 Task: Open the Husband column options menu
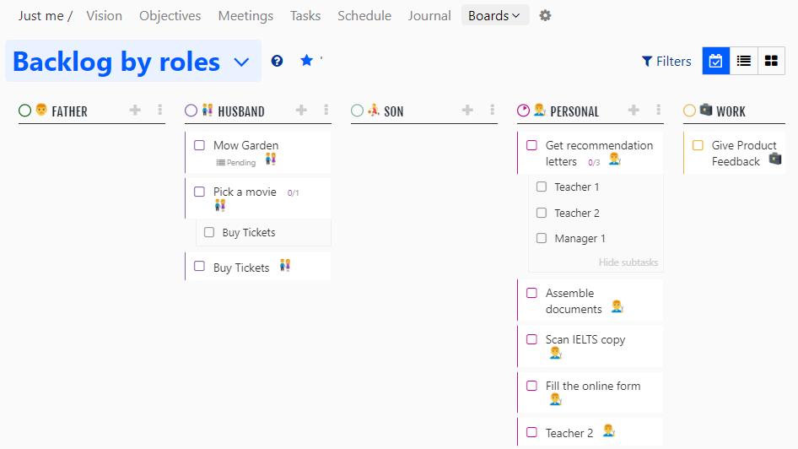tap(326, 111)
